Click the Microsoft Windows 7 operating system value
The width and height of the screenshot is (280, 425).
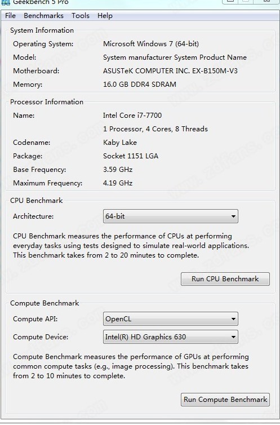(x=151, y=44)
